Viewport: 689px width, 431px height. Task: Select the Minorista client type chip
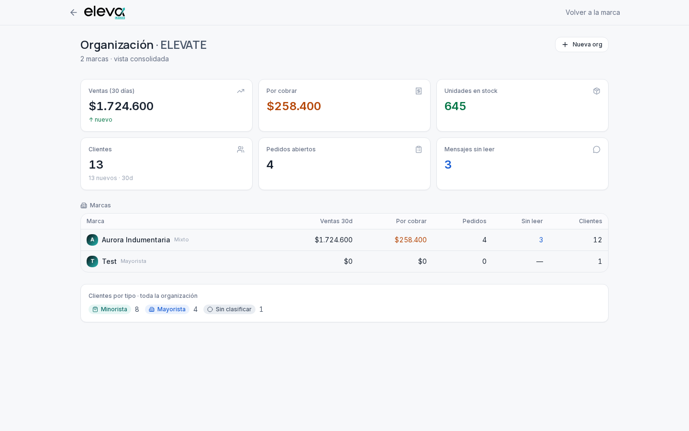[x=110, y=309]
